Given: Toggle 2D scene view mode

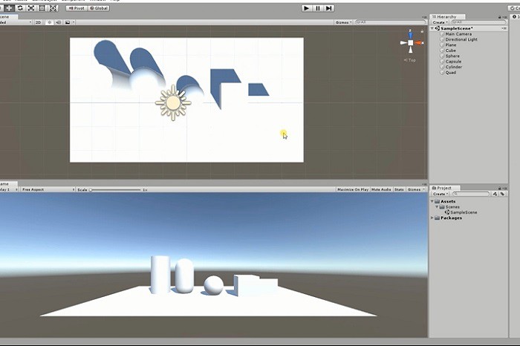Looking at the screenshot, I should (39, 22).
